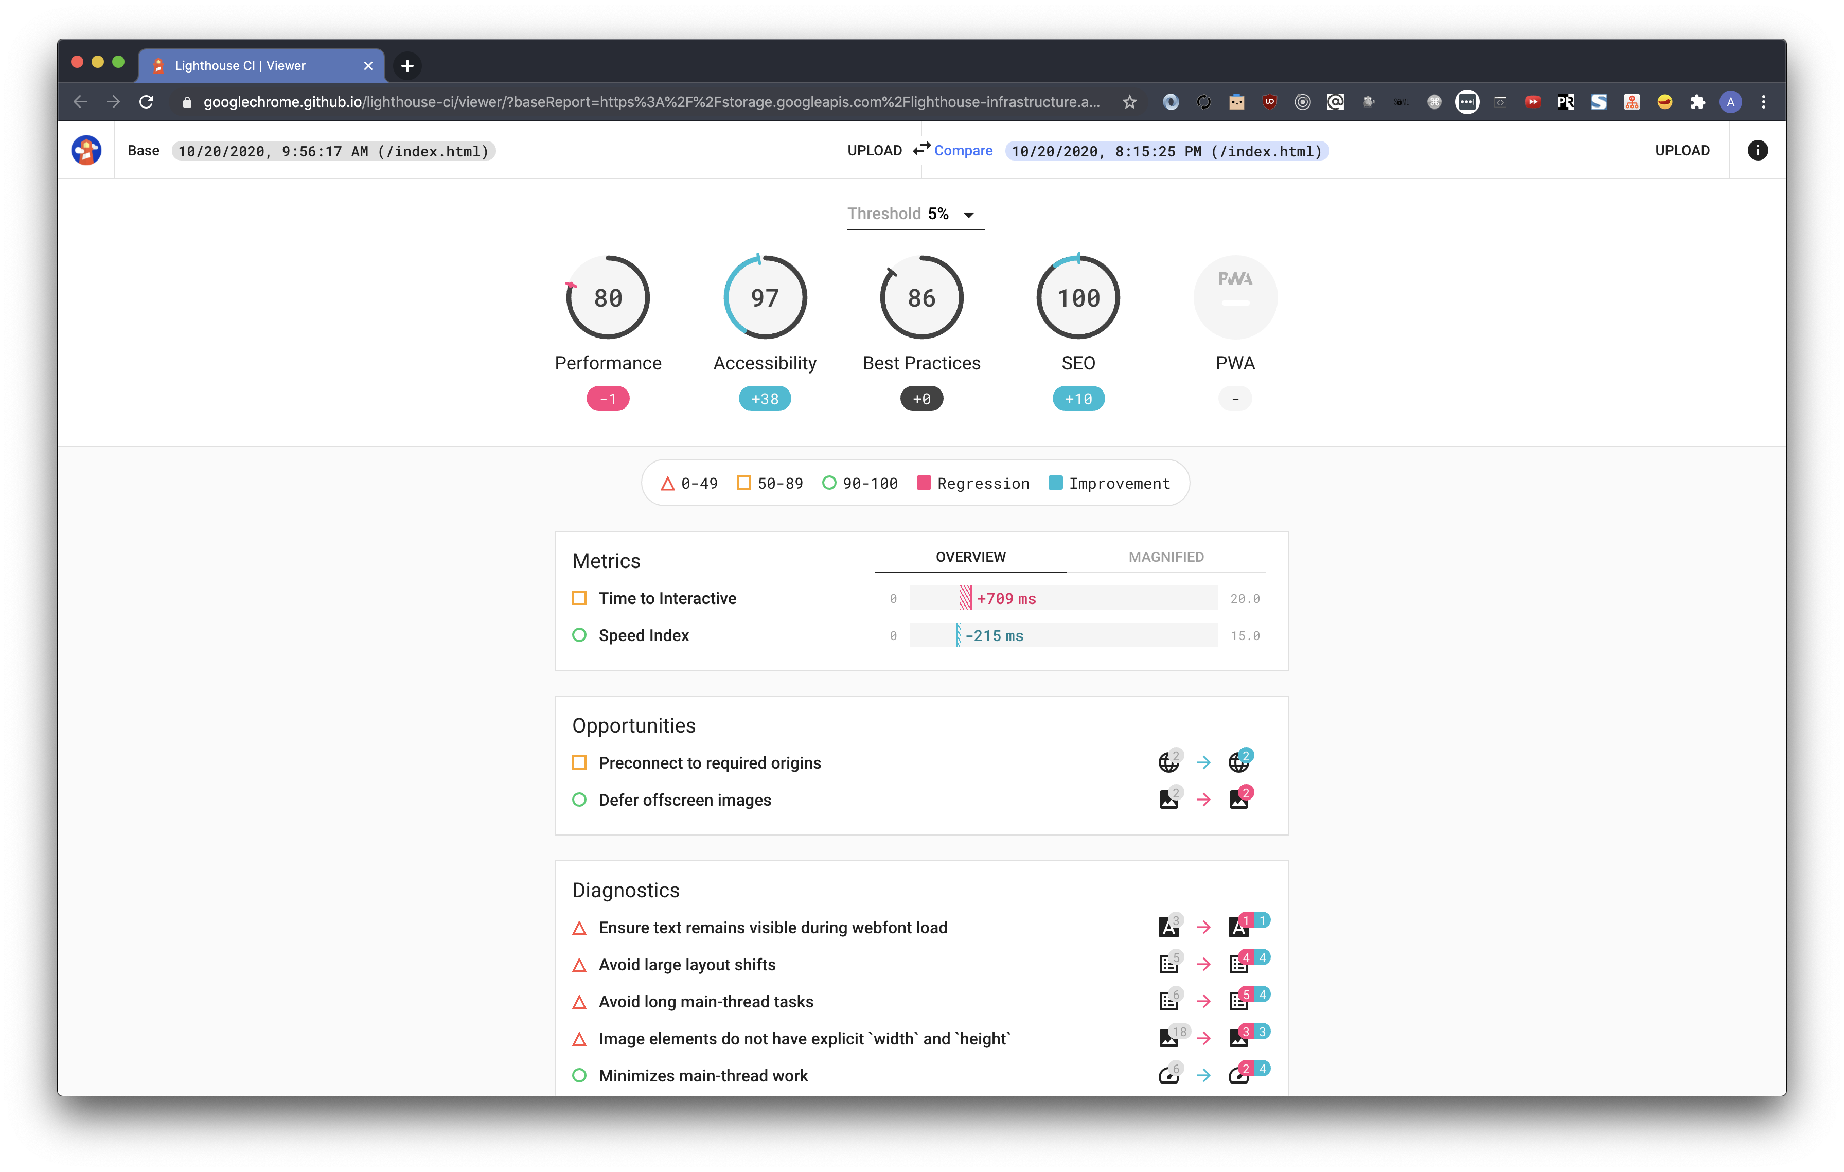Close the Lighthouse CI tab
The width and height of the screenshot is (1844, 1172).
point(368,66)
